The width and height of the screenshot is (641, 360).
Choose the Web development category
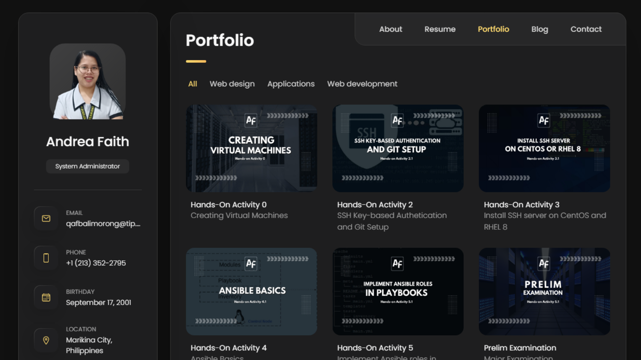[x=362, y=83]
